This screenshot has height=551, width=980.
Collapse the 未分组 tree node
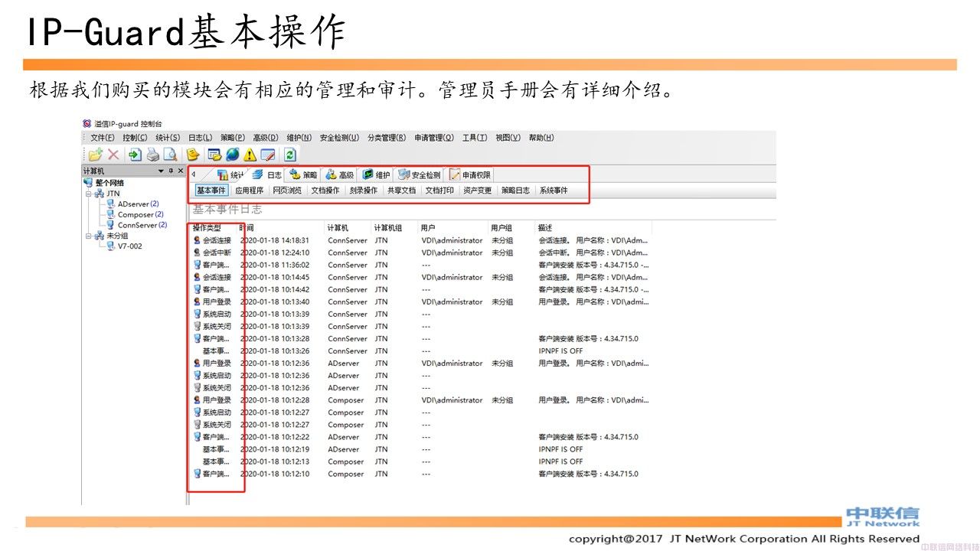tap(89, 236)
